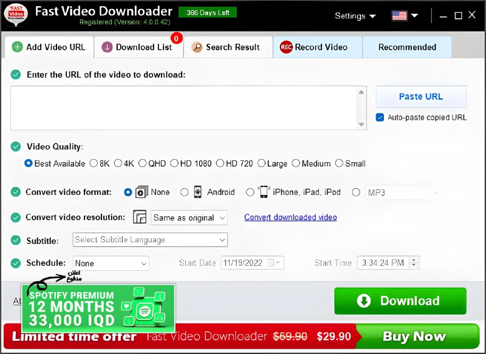The image size is (486, 354).
Task: Click the 366 Days Left badge
Action: pos(208,13)
